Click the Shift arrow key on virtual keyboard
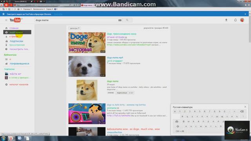 coord(178,126)
